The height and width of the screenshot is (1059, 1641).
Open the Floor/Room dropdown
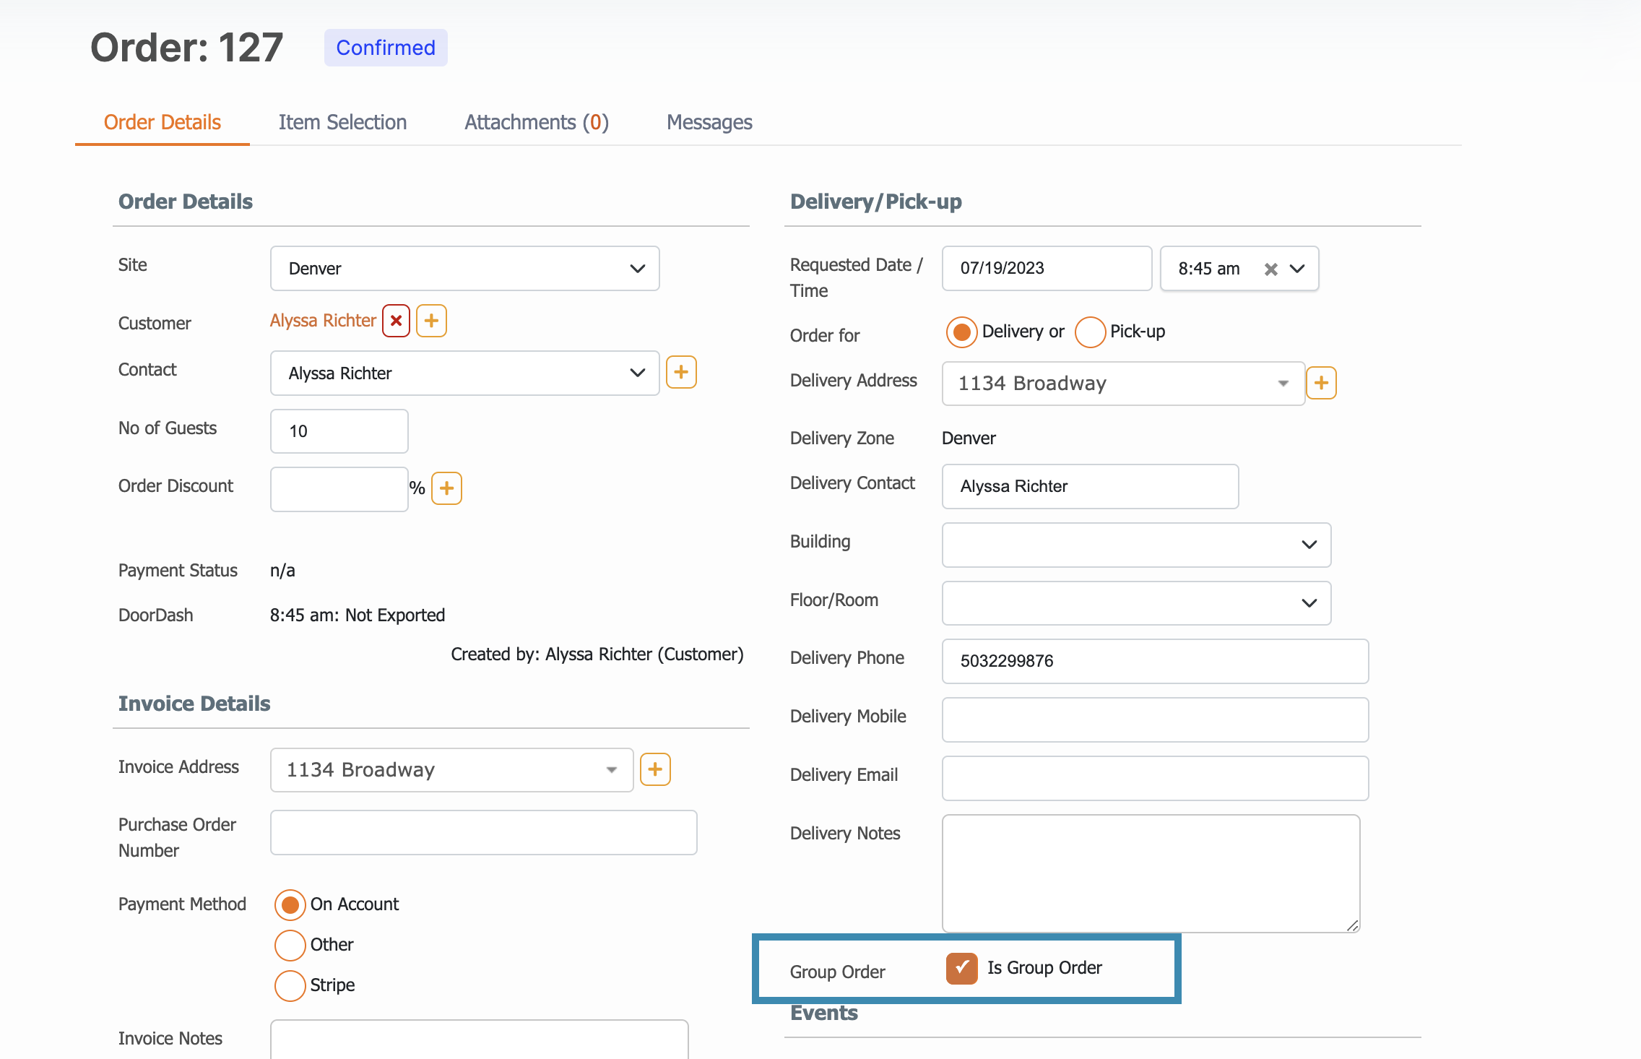point(1136,603)
